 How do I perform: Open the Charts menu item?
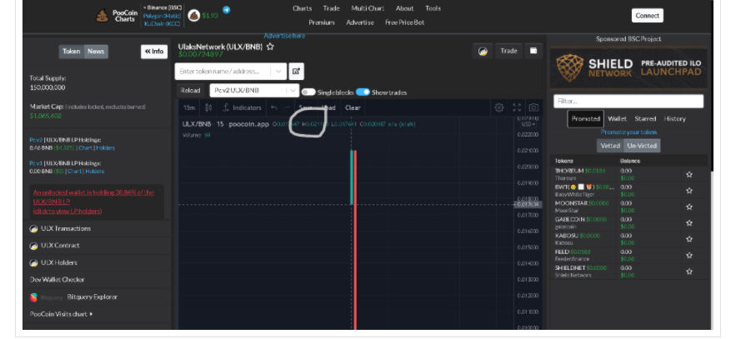click(302, 8)
